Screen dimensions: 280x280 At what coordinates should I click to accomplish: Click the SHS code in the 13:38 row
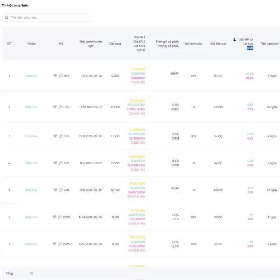point(66,136)
